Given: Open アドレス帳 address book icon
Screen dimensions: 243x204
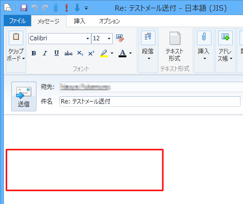Looking at the screenshot, I should [x=226, y=38].
